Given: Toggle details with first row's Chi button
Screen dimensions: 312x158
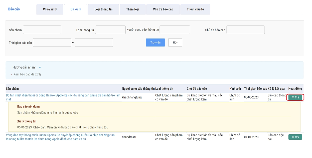Looking at the screenshot, I should click(x=295, y=97).
